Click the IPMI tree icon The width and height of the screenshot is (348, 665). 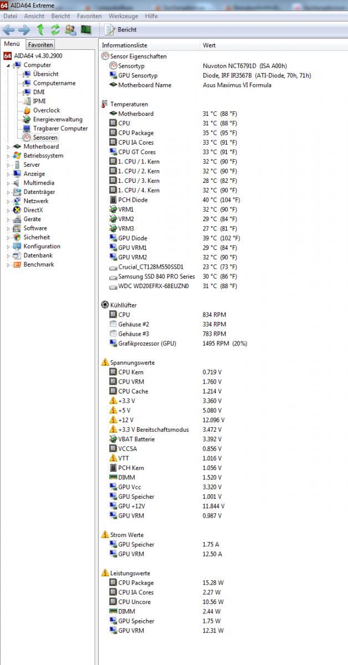coord(27,101)
